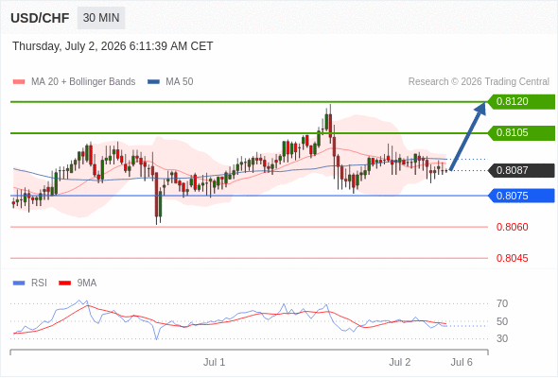The image size is (558, 378).
Task: Click the 30 MIN timeframe button
Action: tap(101, 18)
